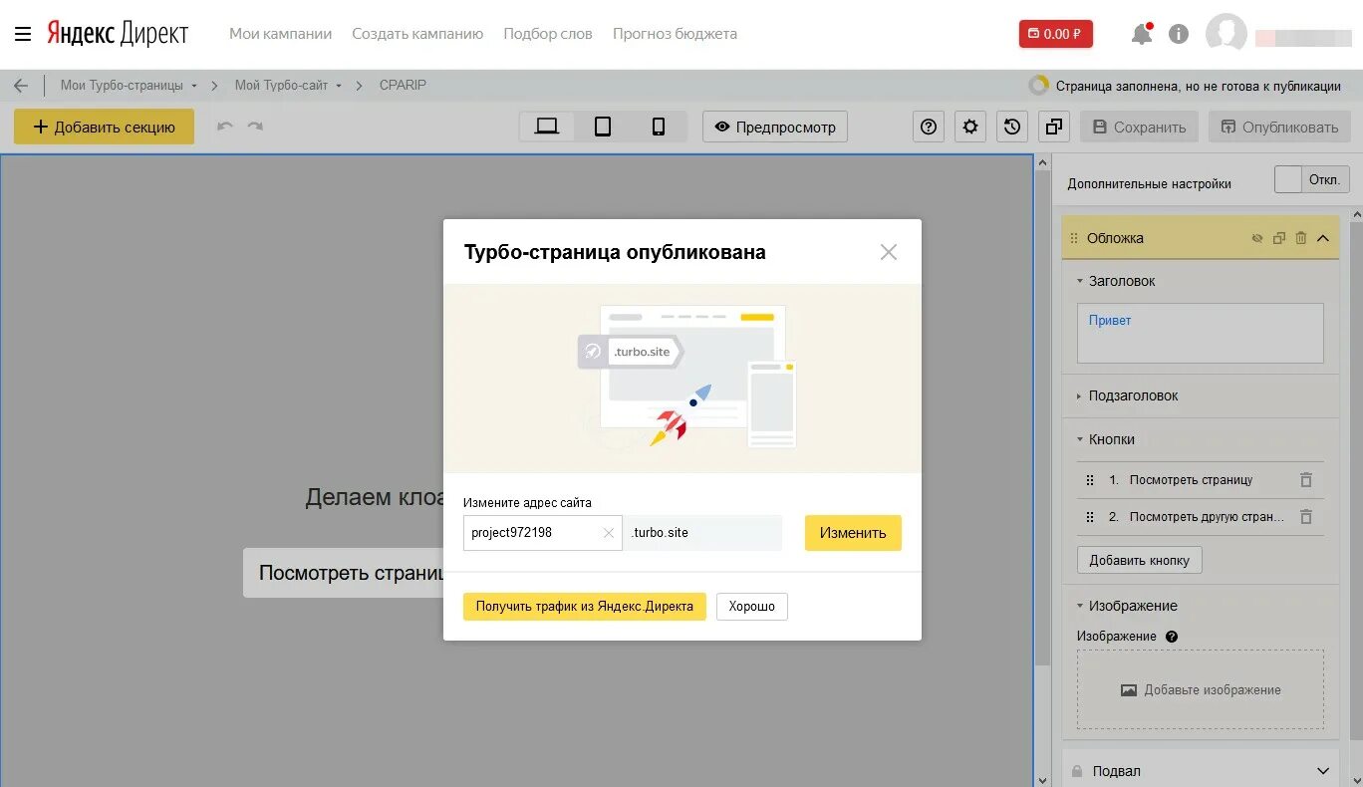This screenshot has width=1363, height=787.
Task: Open the info icon in header
Action: (x=1179, y=34)
